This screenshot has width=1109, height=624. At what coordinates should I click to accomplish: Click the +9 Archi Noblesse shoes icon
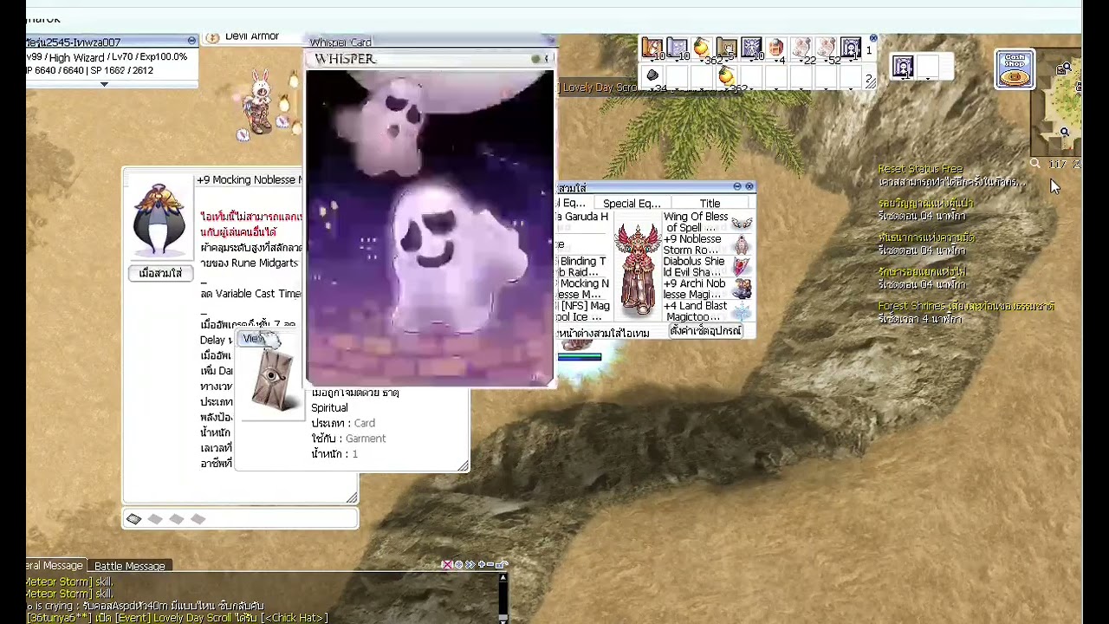[x=742, y=290]
